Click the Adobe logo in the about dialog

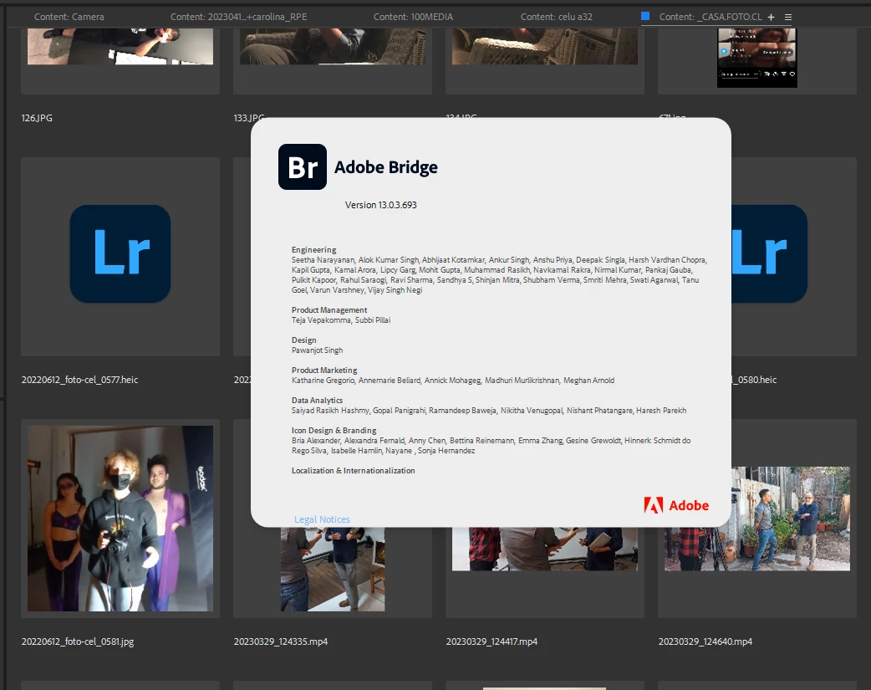click(676, 505)
